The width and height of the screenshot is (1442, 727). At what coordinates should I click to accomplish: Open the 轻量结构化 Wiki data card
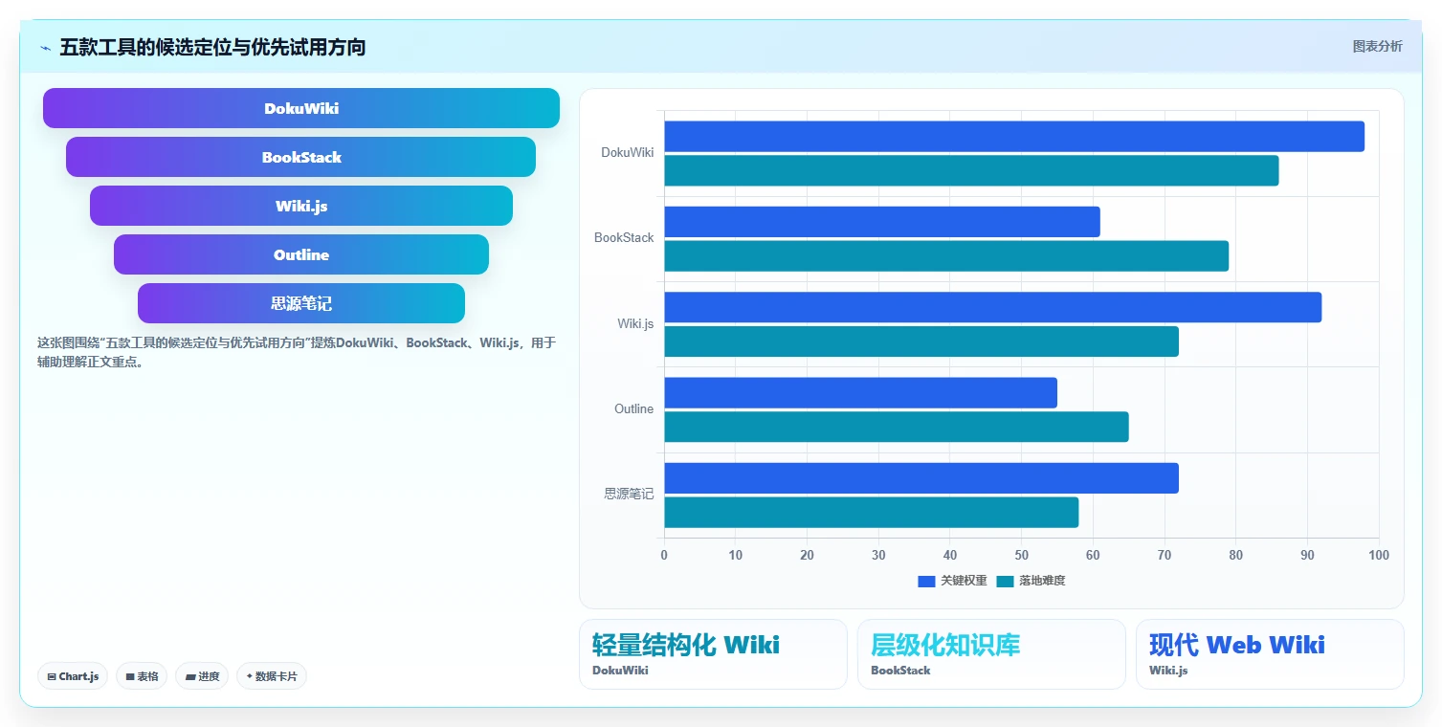[713, 654]
